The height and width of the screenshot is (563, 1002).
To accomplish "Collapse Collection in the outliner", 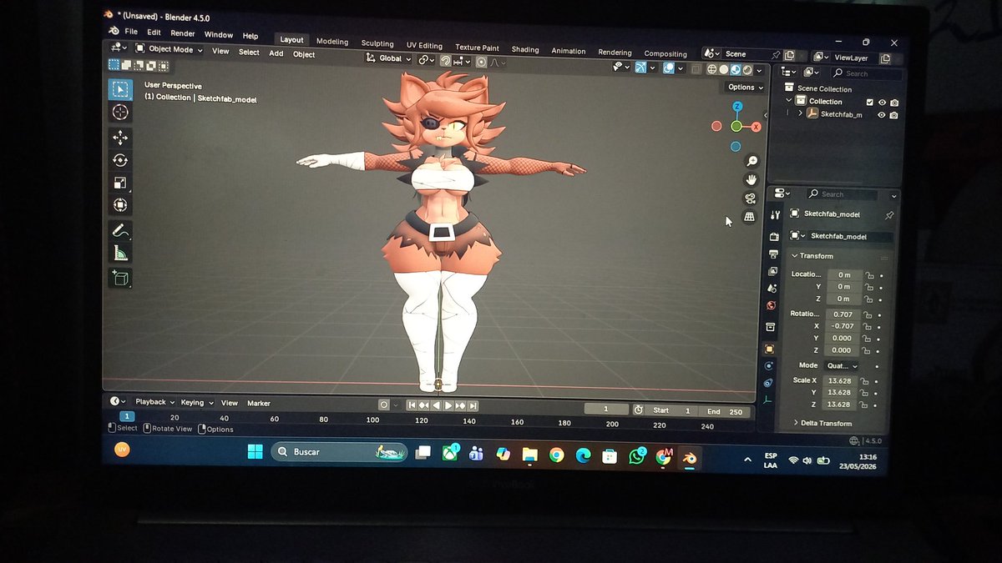I will point(787,100).
